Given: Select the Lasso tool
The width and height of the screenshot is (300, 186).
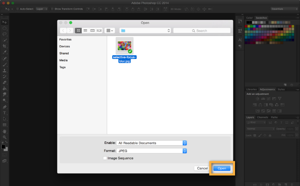Looking at the screenshot, I should (5, 34).
